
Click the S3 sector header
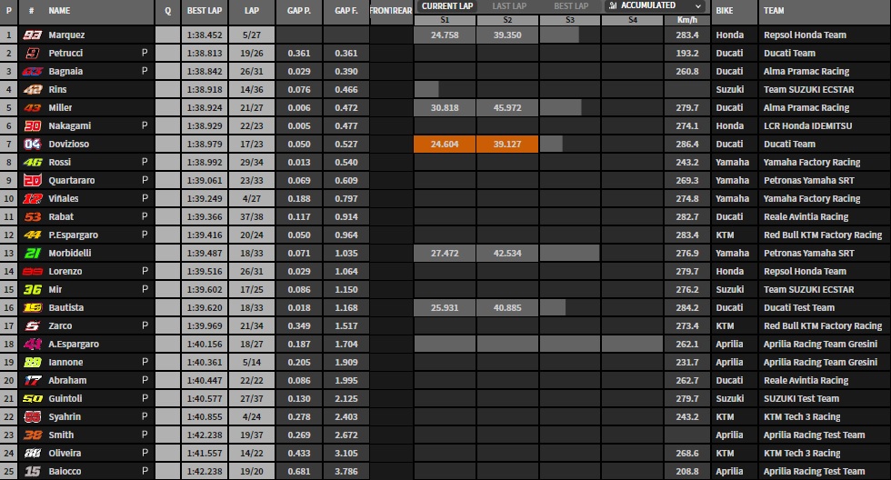(x=570, y=20)
